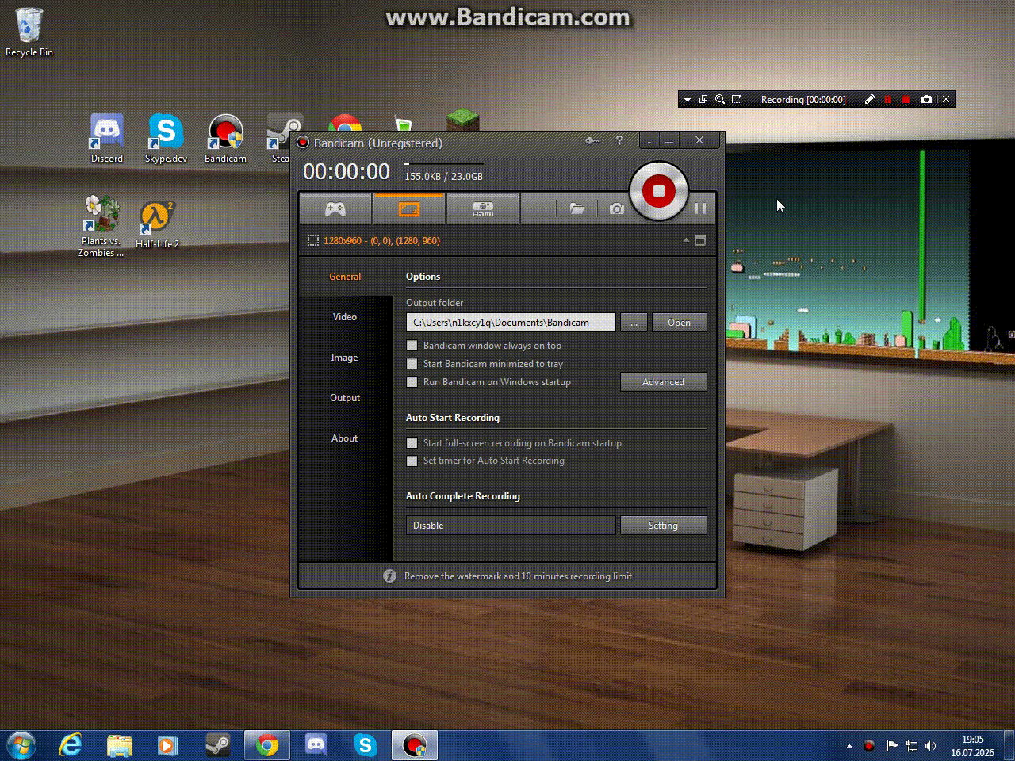Image resolution: width=1015 pixels, height=761 pixels.
Task: Select the Half-Life 2 desktop shortcut
Action: 157,224
